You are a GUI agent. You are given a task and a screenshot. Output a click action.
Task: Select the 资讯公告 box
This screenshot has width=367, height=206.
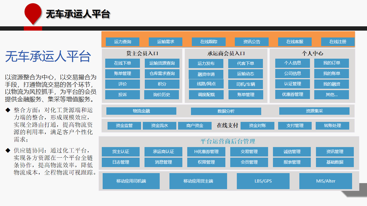[x=252, y=42]
